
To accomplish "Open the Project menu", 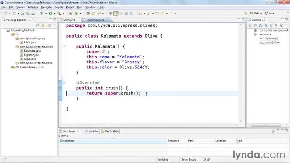I will pos(70,7).
